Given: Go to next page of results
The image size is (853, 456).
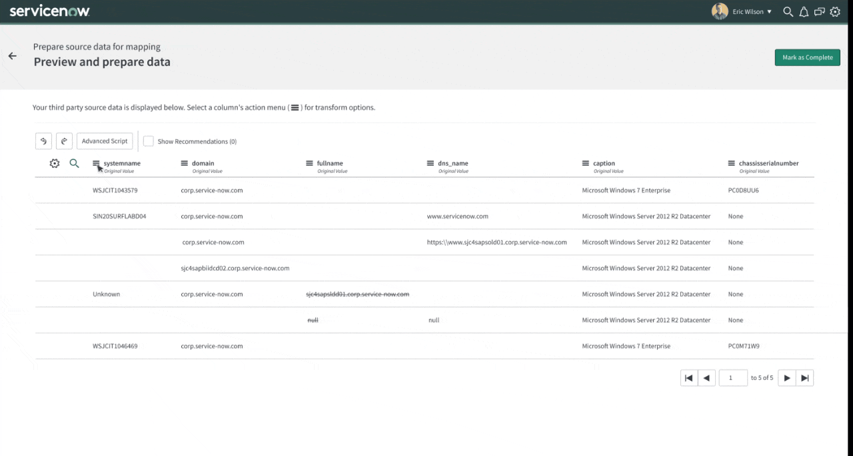Looking at the screenshot, I should 787,378.
